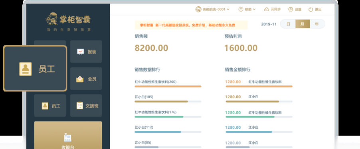Click 红牛功能性维生素饮料 beside orange 1280.00
The width and height of the screenshot is (360, 149).
(265, 82)
